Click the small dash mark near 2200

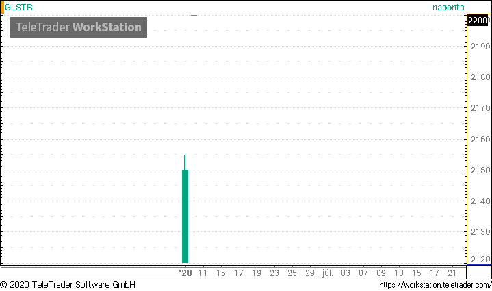tap(194, 15)
